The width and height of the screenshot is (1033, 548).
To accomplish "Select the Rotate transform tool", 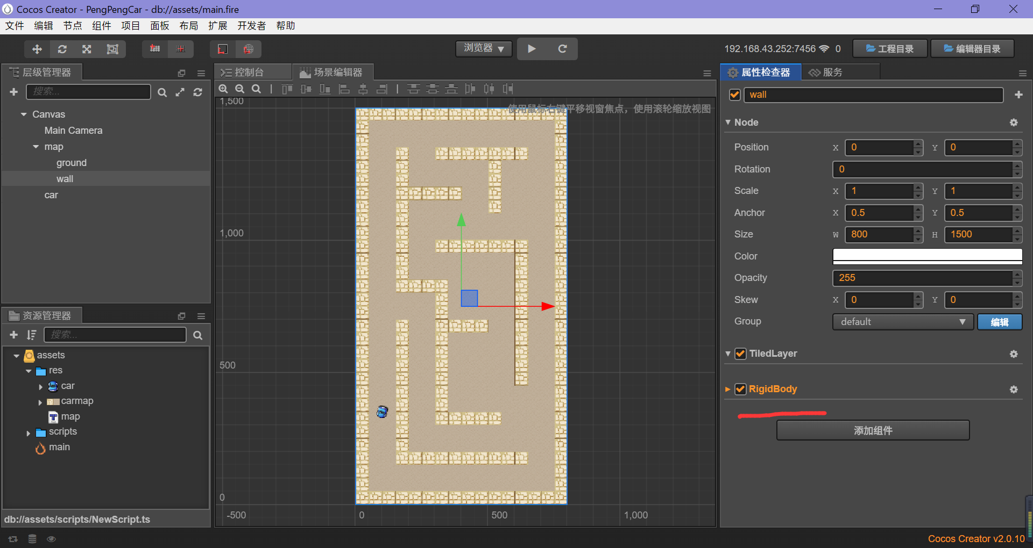I will [x=62, y=49].
